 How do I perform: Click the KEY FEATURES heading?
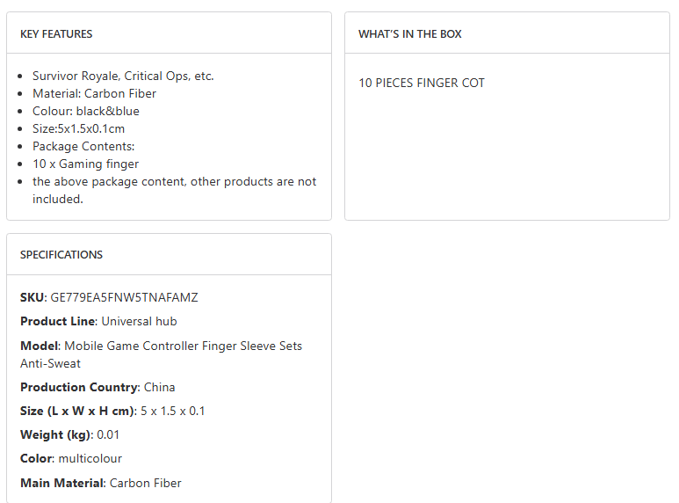point(56,34)
